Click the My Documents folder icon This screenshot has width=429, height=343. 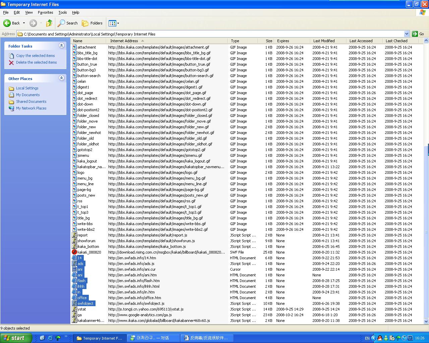point(11,95)
